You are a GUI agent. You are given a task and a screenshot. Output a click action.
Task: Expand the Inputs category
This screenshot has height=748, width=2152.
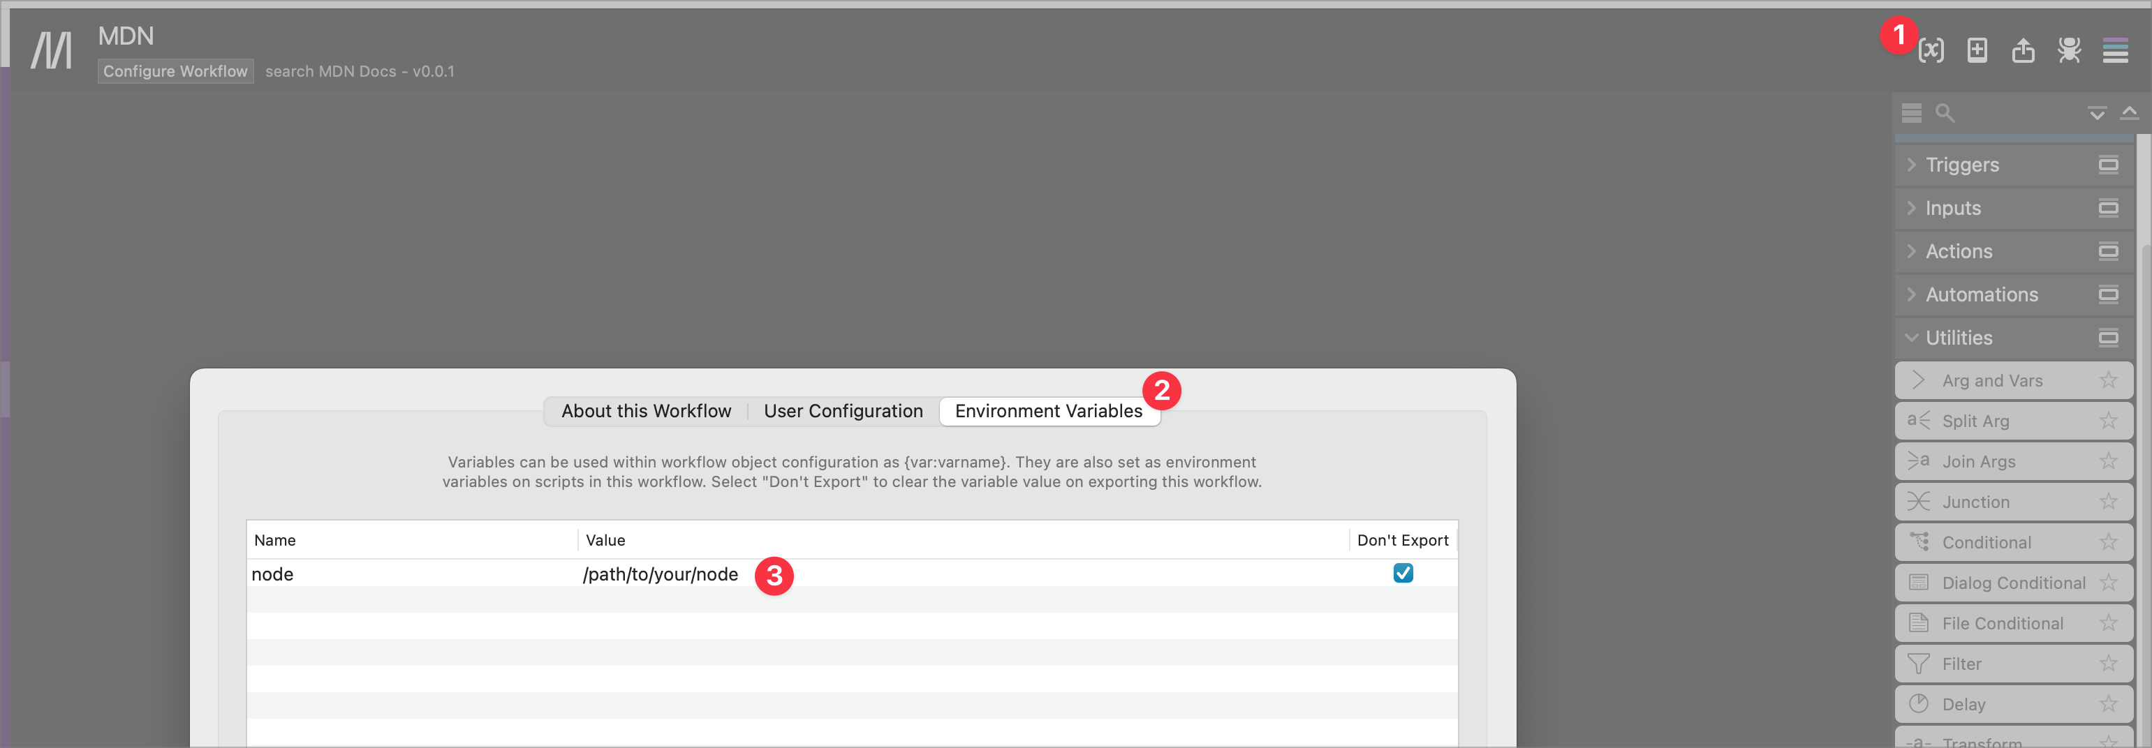coord(1911,208)
